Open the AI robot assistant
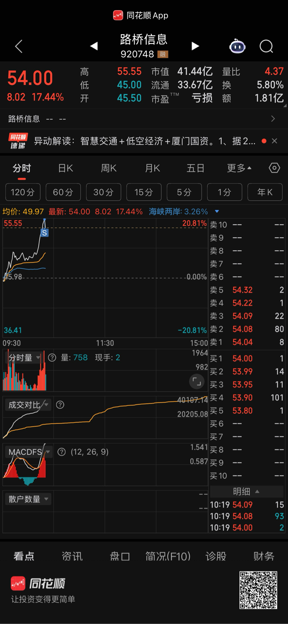 click(x=237, y=46)
